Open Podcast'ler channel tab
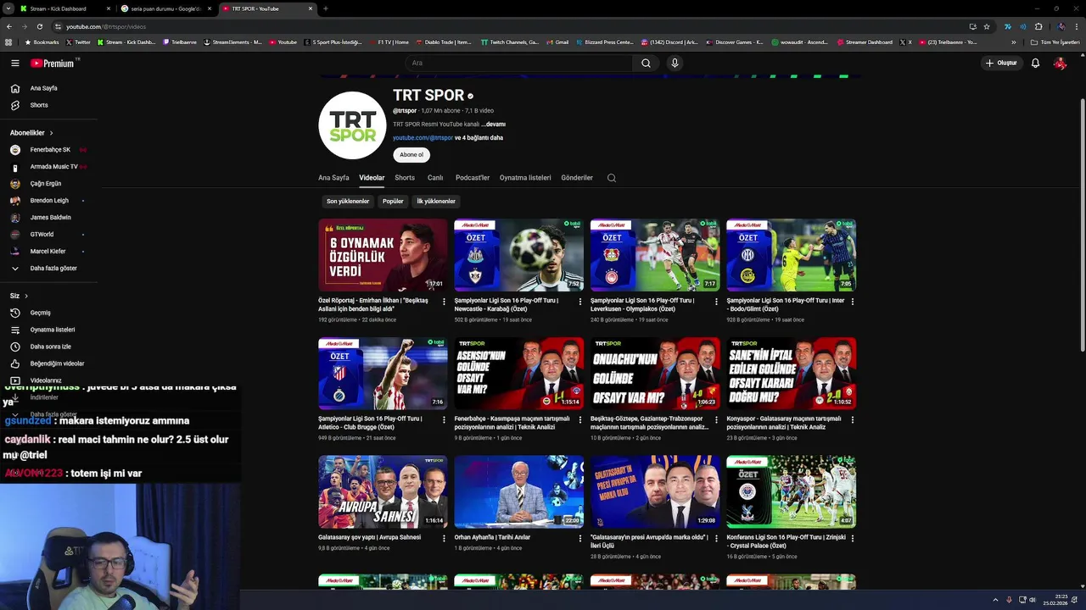 (473, 178)
